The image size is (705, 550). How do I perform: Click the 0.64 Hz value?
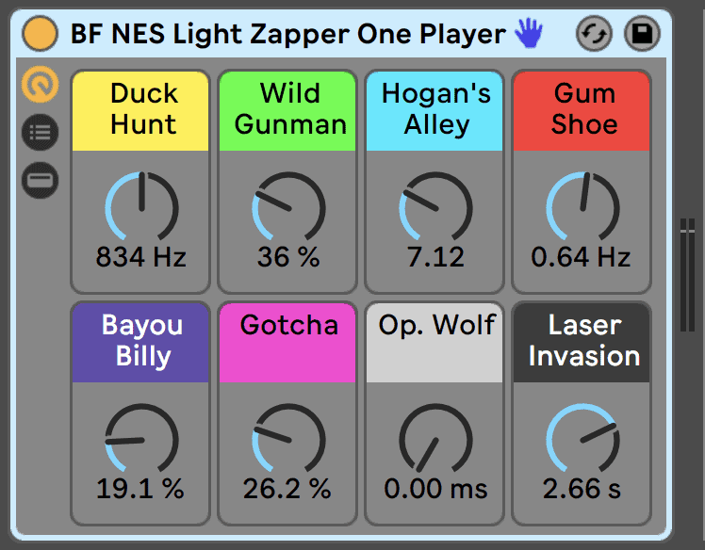[x=581, y=257]
